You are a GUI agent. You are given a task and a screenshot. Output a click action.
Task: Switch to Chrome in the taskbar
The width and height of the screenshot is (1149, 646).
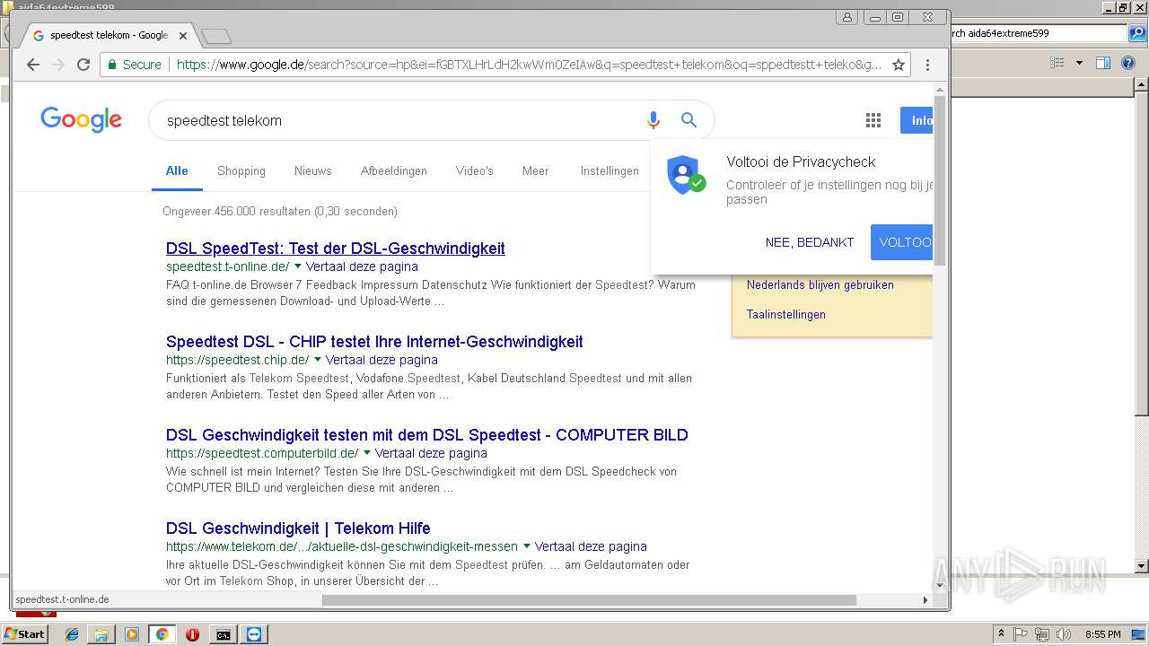point(162,634)
